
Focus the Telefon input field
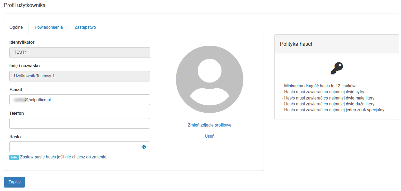pos(79,123)
